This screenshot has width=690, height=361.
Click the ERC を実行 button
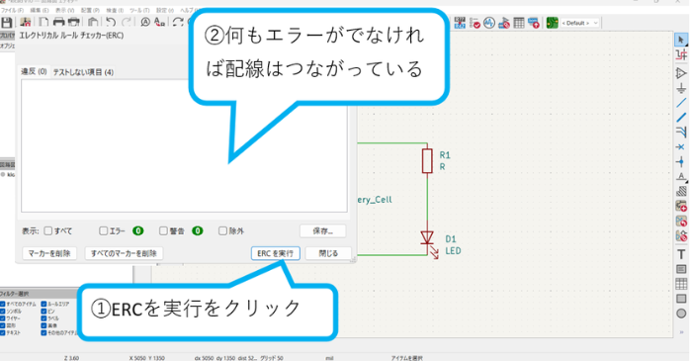point(276,253)
